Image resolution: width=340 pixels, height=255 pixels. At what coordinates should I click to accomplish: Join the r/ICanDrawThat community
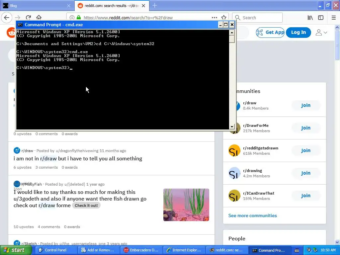(306, 196)
